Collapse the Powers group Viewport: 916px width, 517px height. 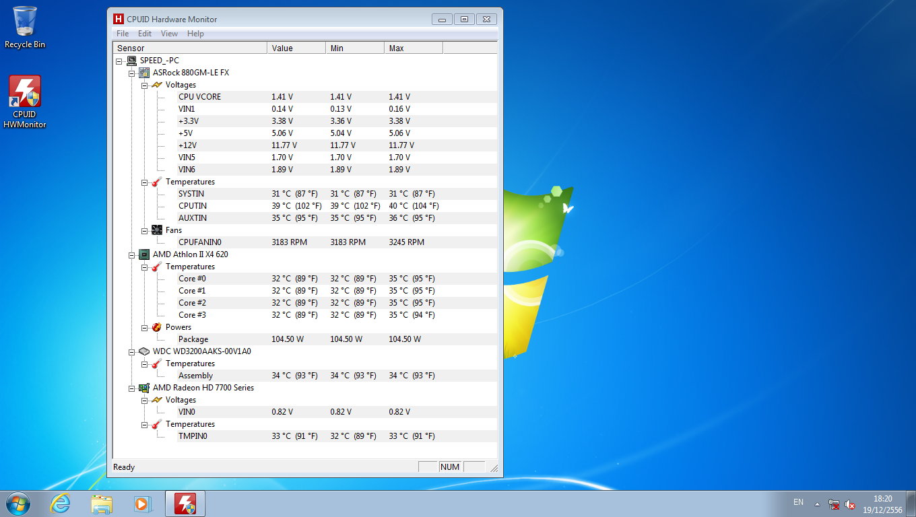[144, 327]
